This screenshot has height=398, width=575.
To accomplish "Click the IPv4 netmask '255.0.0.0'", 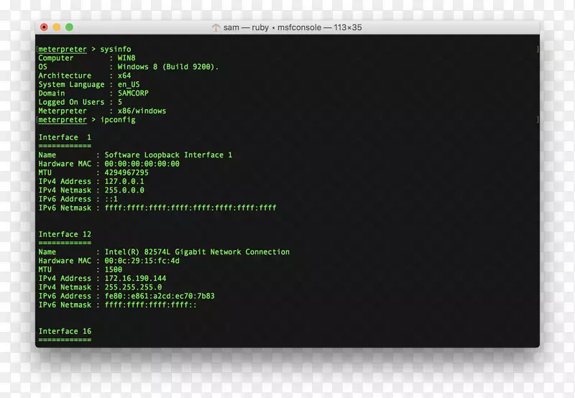I will point(124,190).
